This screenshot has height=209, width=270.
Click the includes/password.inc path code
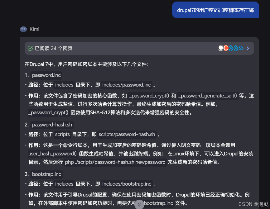tap(127, 85)
